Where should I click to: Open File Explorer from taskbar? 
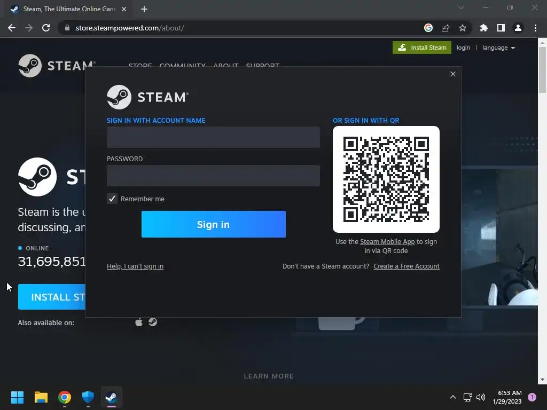tap(41, 397)
